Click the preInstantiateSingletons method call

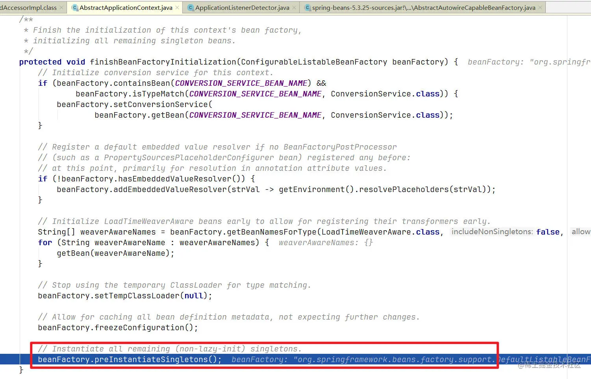pyautogui.click(x=151, y=360)
